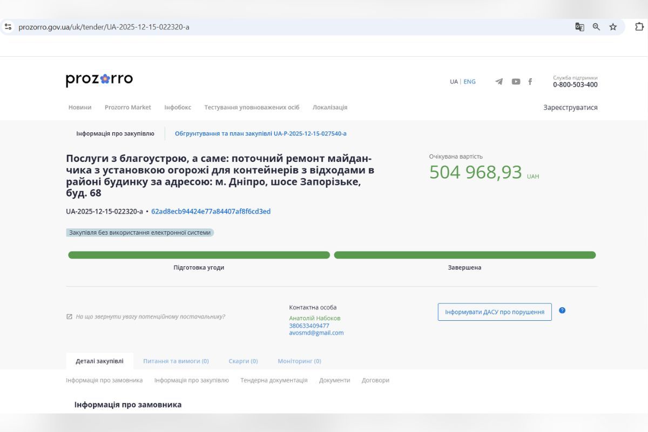Screen dimensions: 648x432
Task: Switch site language to ENG
Action: [x=469, y=82]
